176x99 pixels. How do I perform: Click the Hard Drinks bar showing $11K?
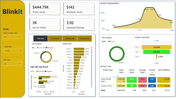pos(75,80)
